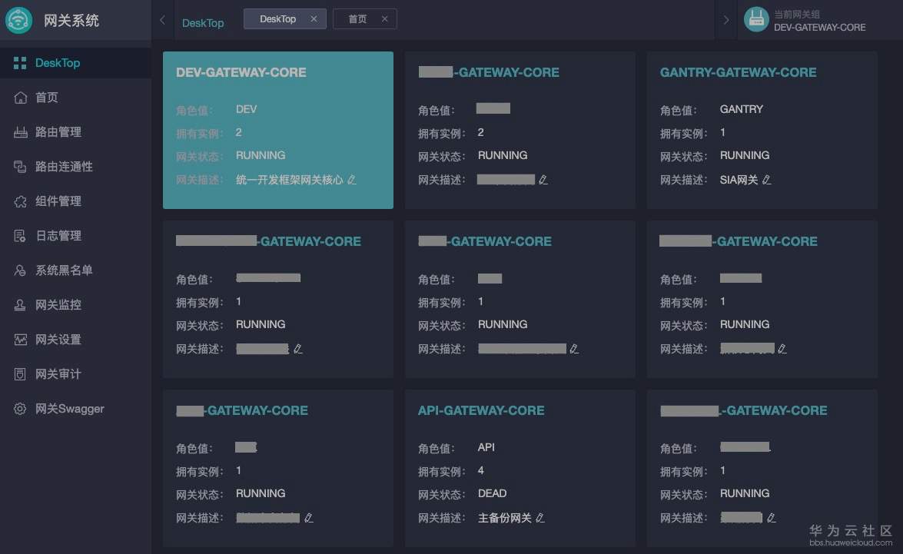This screenshot has width=903, height=554.
Task: Select the GANTRY-GATEWAY-CORE card title
Action: (x=739, y=72)
